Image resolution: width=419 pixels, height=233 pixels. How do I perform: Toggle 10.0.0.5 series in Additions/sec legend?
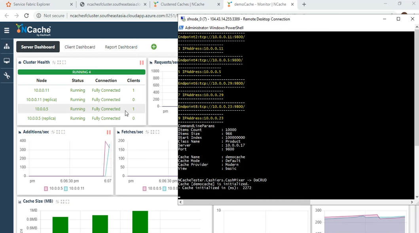click(x=53, y=188)
